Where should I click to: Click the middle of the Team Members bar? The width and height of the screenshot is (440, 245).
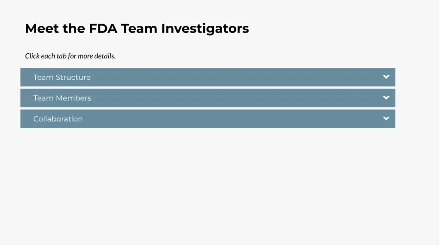208,98
